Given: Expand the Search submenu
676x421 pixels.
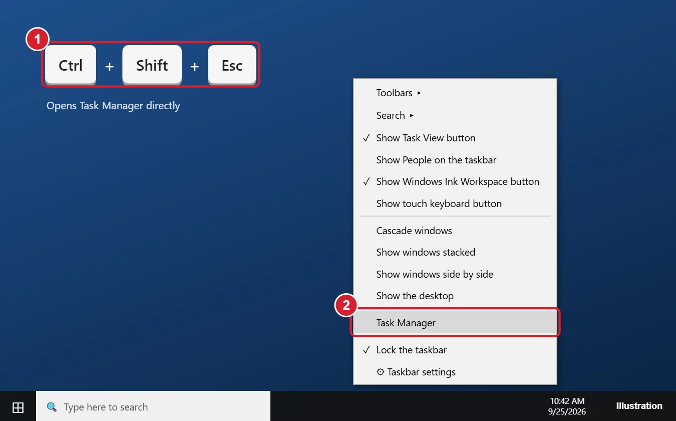Looking at the screenshot, I should 455,115.
